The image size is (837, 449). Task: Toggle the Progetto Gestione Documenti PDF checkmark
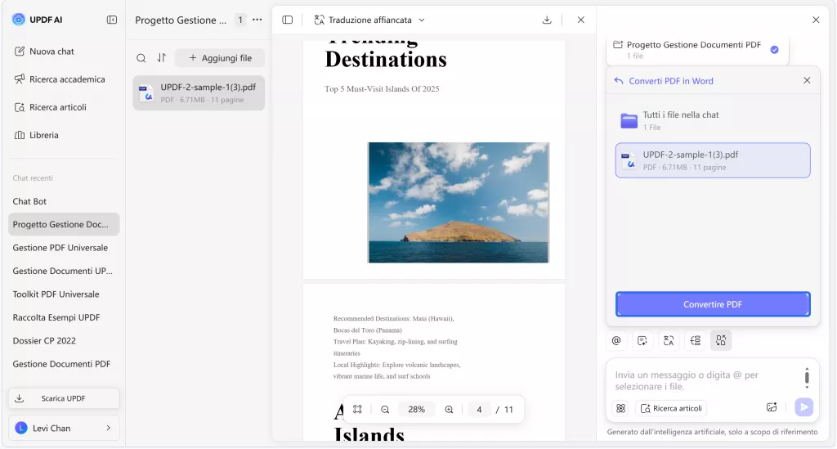774,50
